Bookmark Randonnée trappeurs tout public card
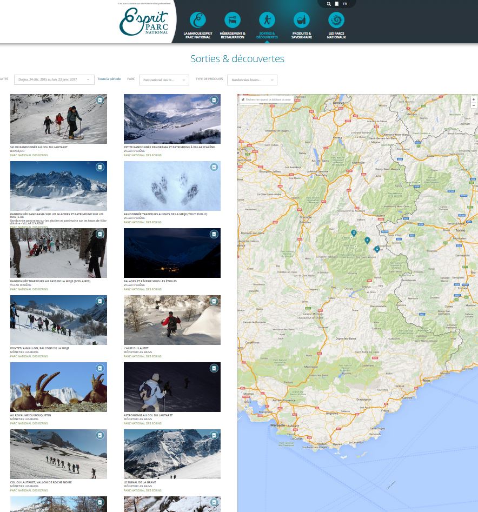 point(214,167)
